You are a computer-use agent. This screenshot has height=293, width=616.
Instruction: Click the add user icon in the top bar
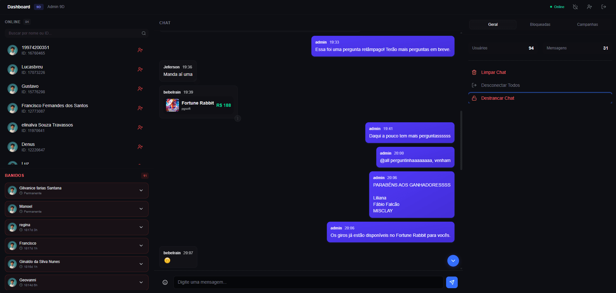(x=590, y=6)
